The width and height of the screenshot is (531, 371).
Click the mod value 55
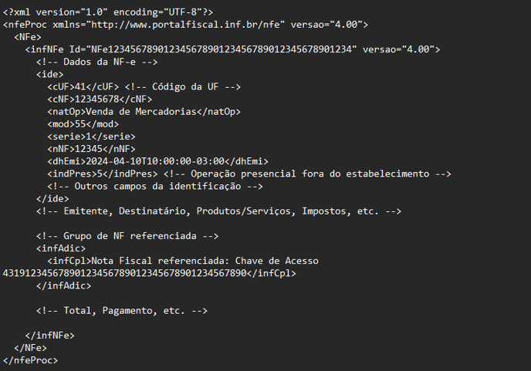80,124
